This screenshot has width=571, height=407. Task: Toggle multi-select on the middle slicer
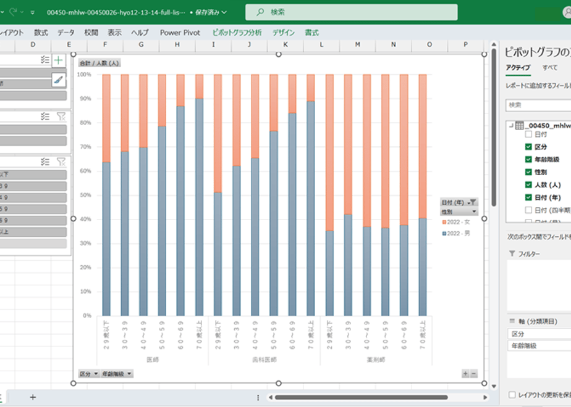point(44,117)
